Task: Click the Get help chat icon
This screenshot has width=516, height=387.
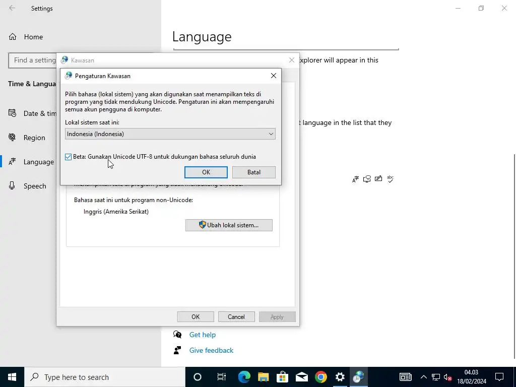Action: [177, 335]
